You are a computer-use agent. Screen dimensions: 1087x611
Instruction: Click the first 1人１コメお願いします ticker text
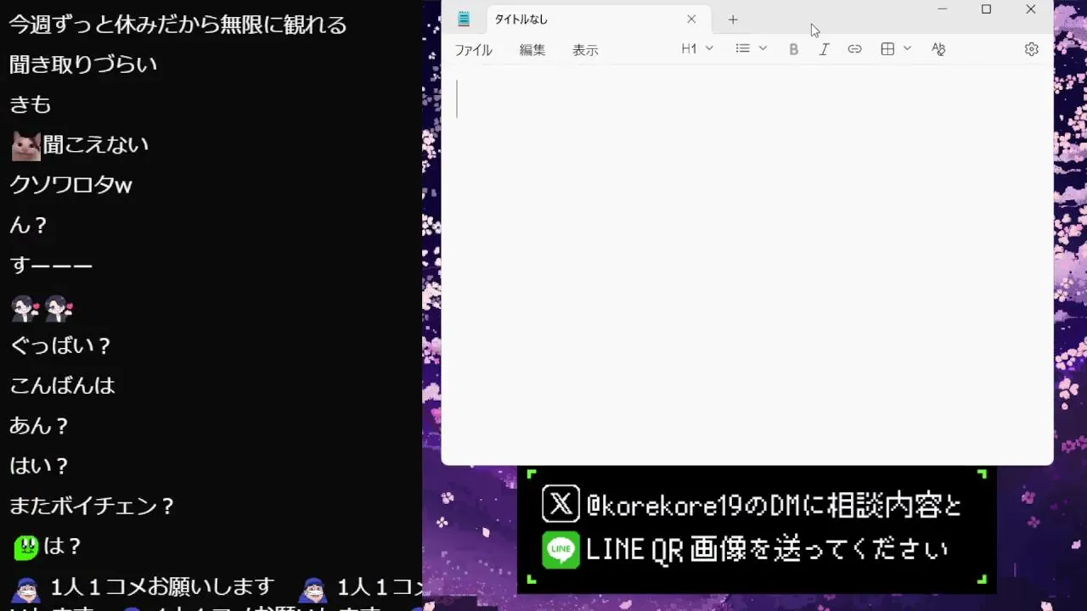(162, 586)
